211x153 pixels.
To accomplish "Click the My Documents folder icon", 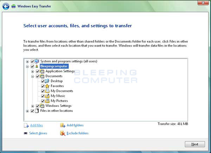I will (x=47, y=91).
